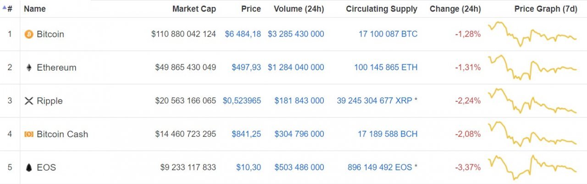Open EOS circulating supply link
The height and width of the screenshot is (184, 587).
[x=380, y=167]
